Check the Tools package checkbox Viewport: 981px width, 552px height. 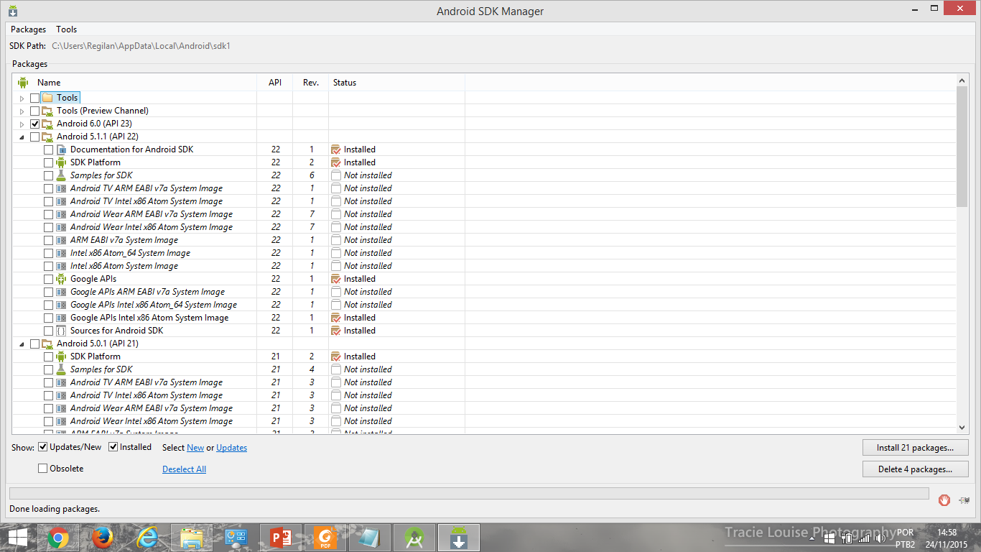pos(34,98)
